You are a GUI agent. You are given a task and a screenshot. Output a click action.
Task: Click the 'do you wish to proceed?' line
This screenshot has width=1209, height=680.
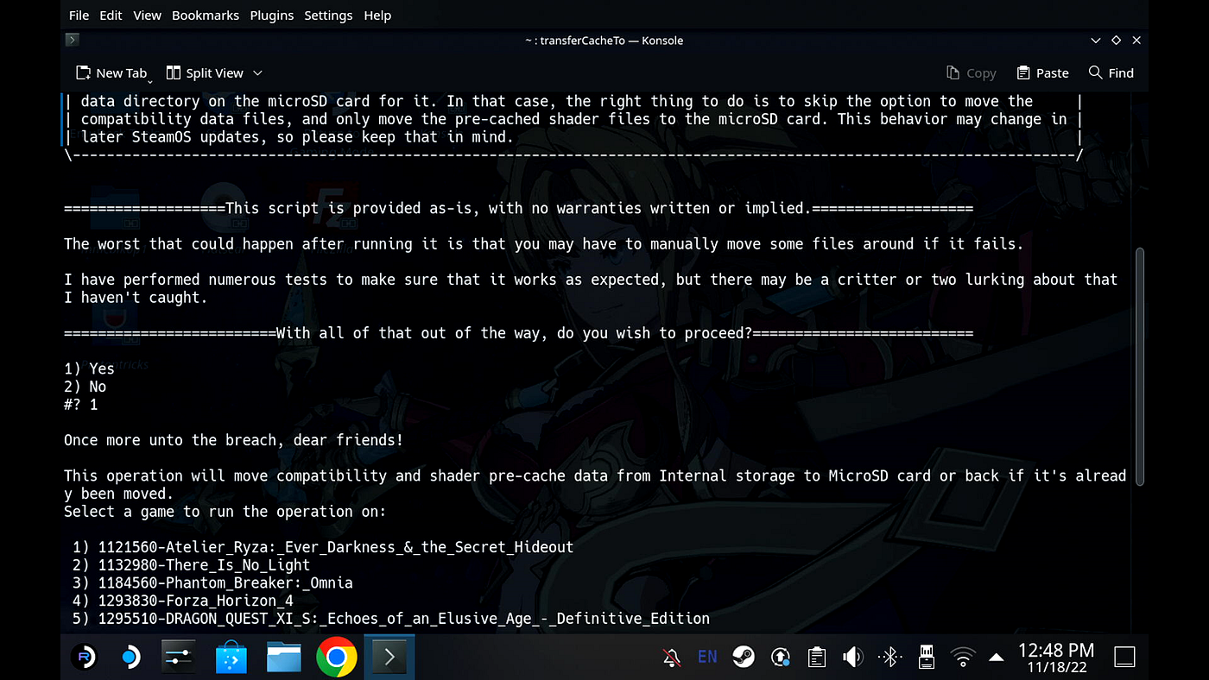518,333
